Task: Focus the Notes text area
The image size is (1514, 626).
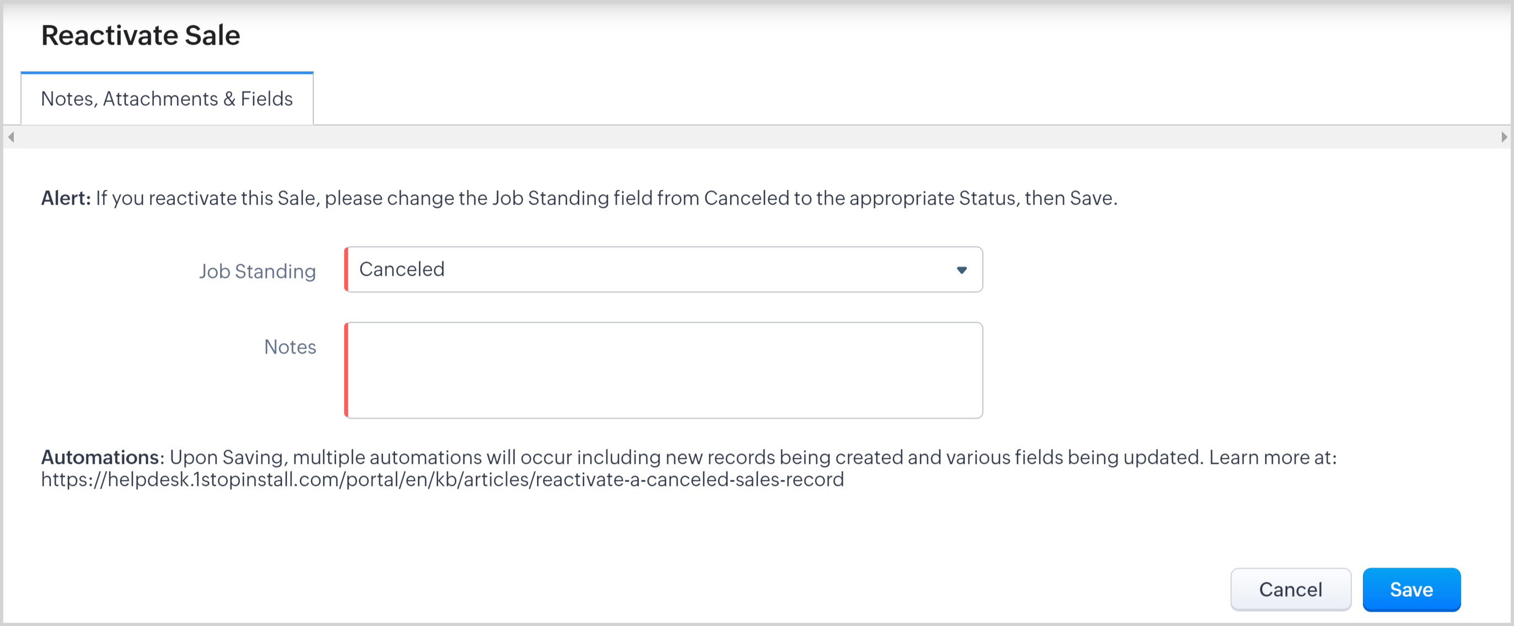Action: click(x=664, y=370)
